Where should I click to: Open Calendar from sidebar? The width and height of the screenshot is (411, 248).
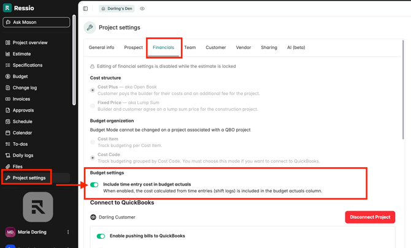(x=22, y=133)
